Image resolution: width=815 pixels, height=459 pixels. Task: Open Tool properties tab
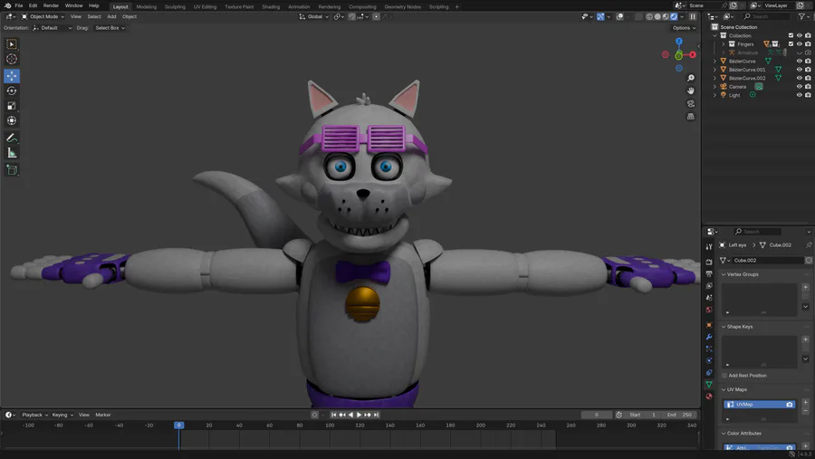pyautogui.click(x=709, y=247)
